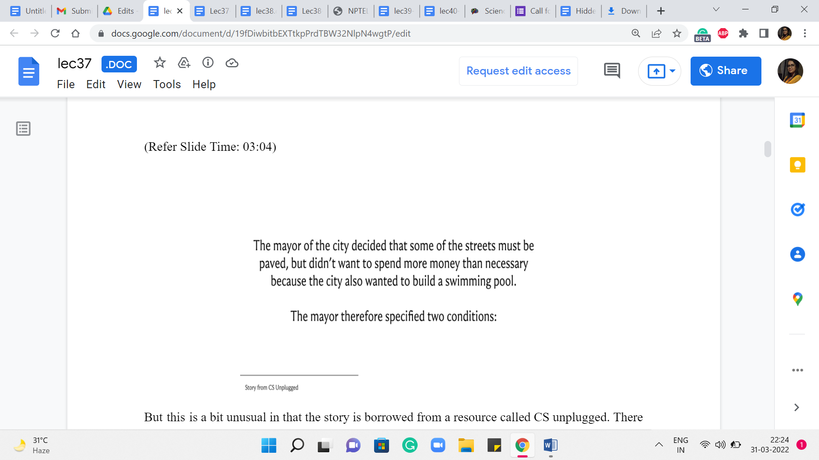Open Google Contacts side panel

797,254
